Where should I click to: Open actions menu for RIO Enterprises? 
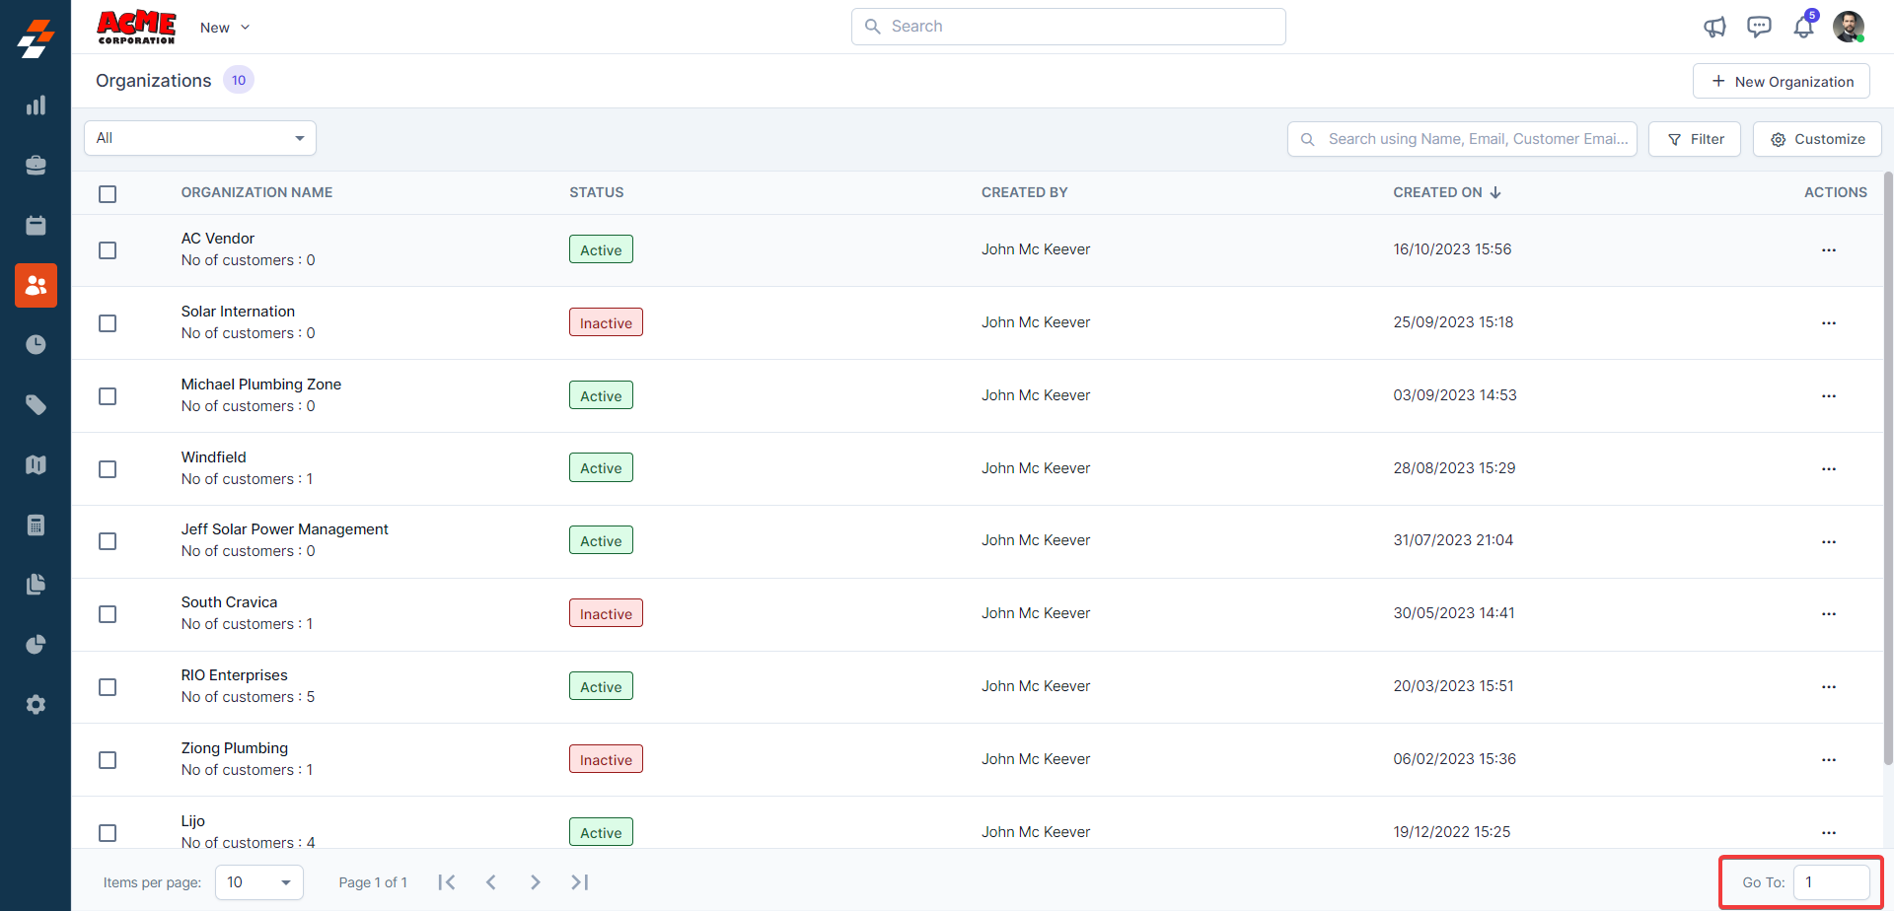click(1828, 687)
